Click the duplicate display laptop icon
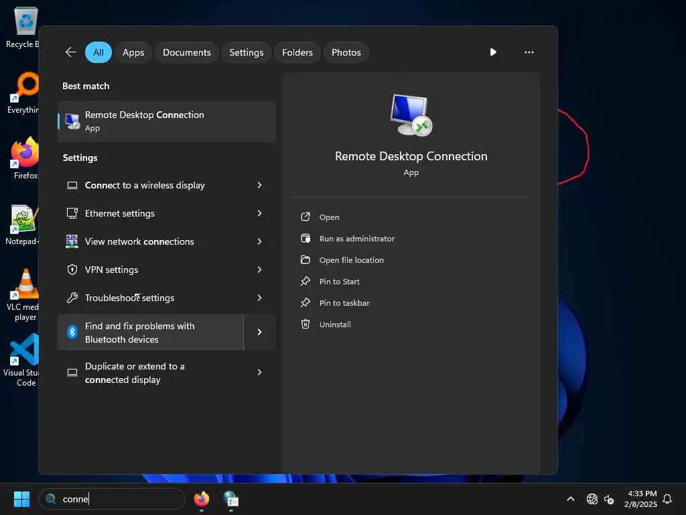This screenshot has height=515, width=686. click(72, 372)
